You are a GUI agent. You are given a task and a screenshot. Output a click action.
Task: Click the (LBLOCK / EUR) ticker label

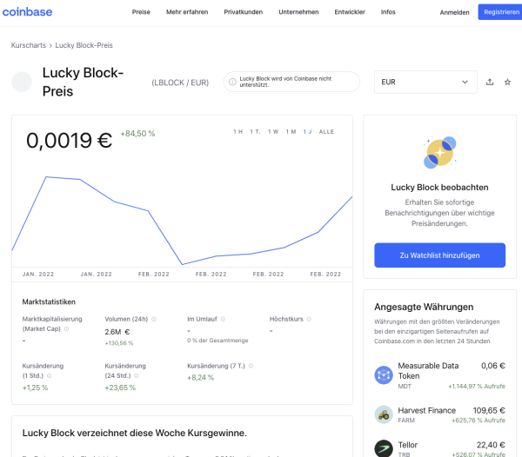tap(180, 83)
